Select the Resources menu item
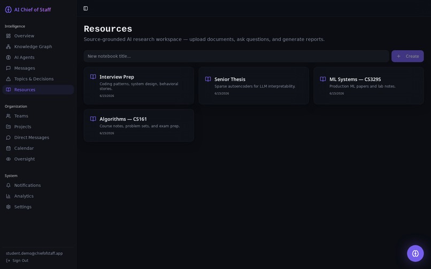Viewport: 431px width, 269px height. pyautogui.click(x=38, y=90)
